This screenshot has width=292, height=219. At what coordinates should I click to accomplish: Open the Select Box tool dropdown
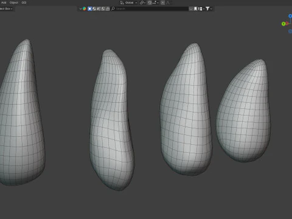(6, 9)
